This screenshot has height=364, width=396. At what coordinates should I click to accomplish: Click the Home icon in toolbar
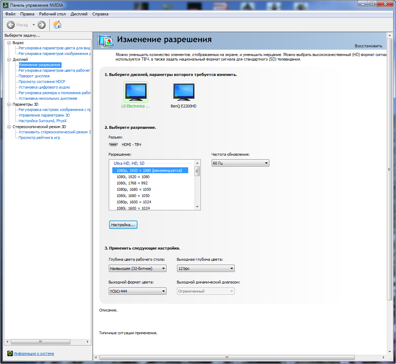coord(57,25)
